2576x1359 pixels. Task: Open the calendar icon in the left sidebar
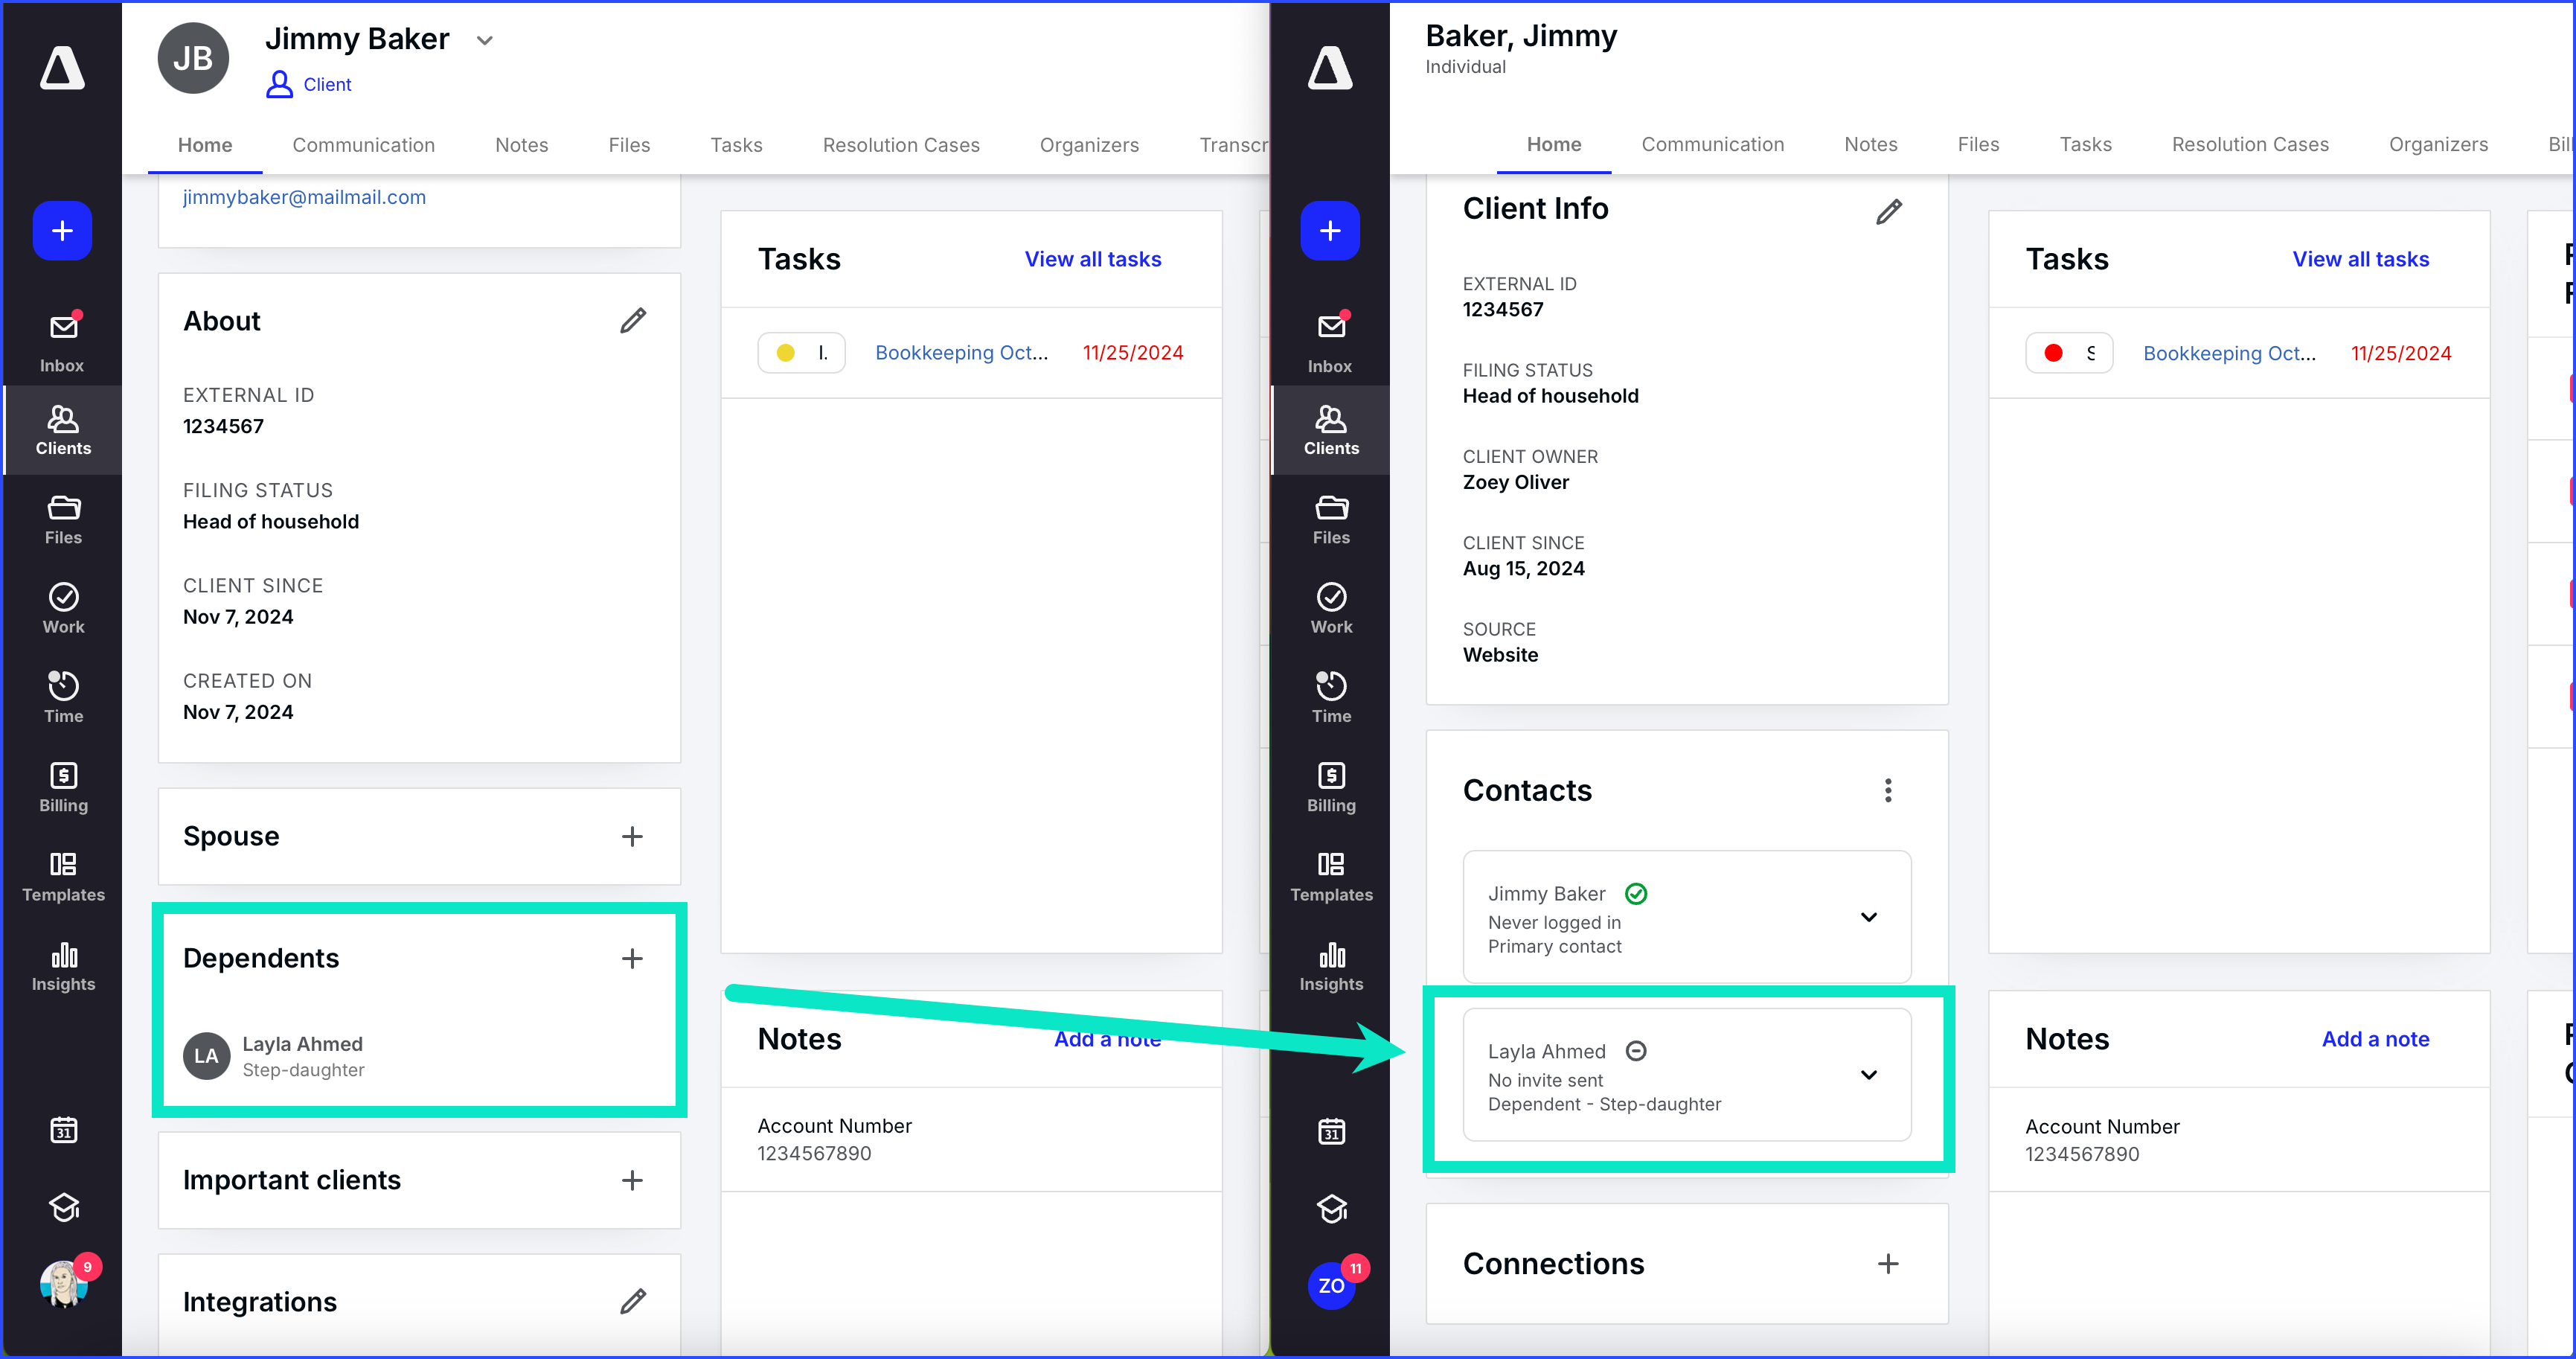(63, 1130)
